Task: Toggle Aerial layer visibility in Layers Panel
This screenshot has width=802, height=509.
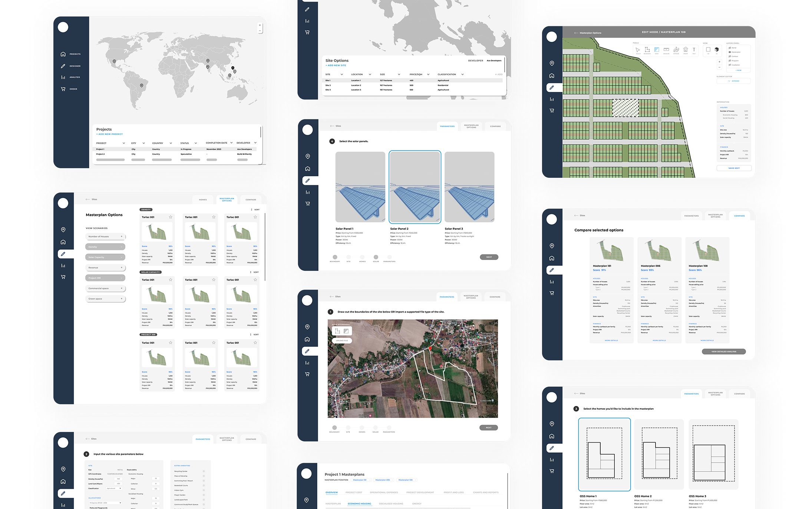Action: click(x=730, y=48)
